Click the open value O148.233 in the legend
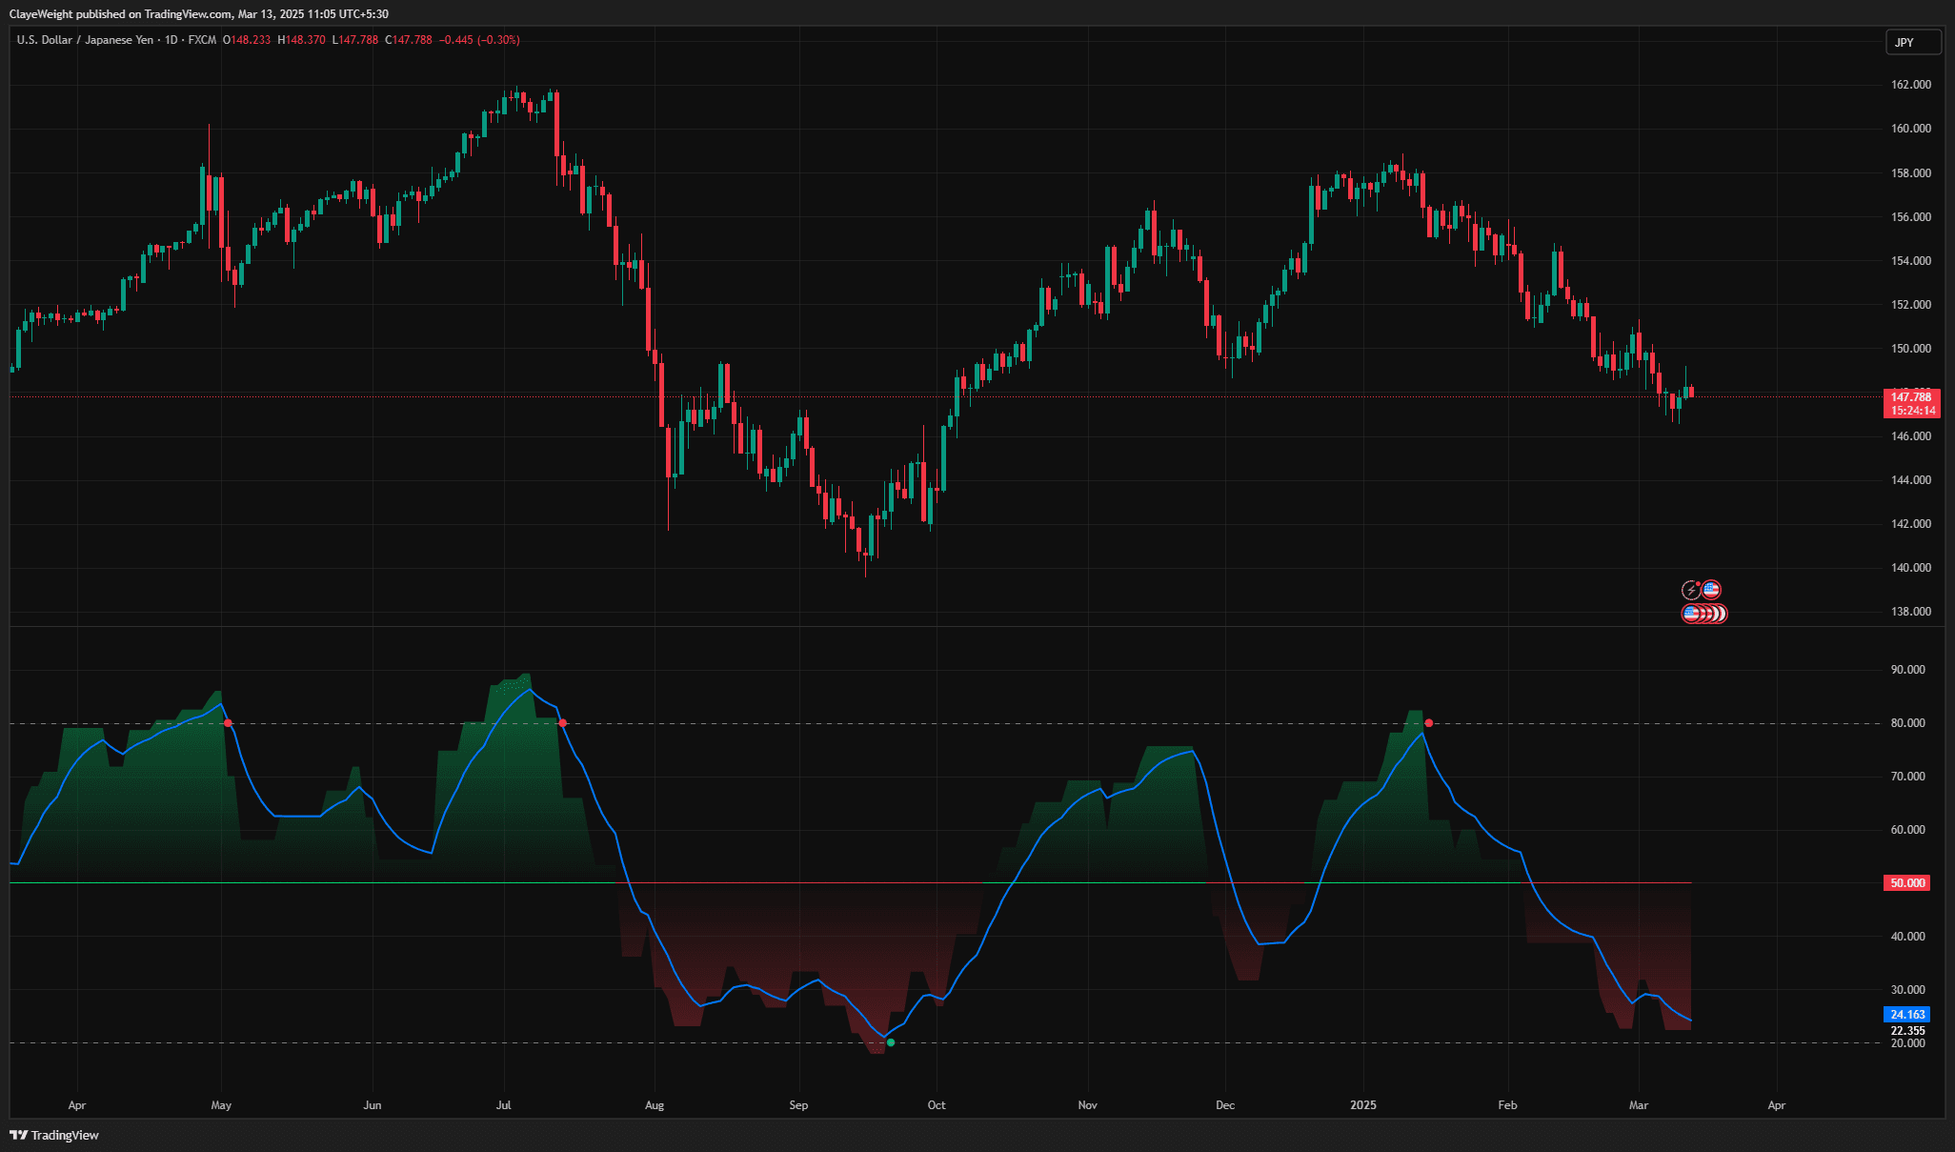 coord(251,40)
